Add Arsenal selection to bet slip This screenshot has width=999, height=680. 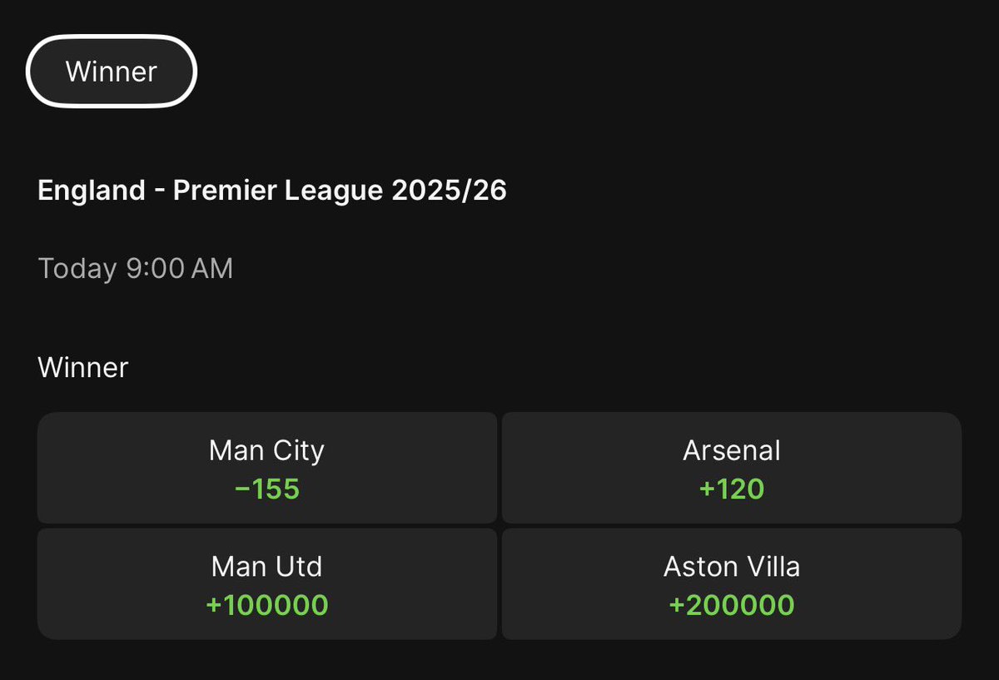coord(731,468)
